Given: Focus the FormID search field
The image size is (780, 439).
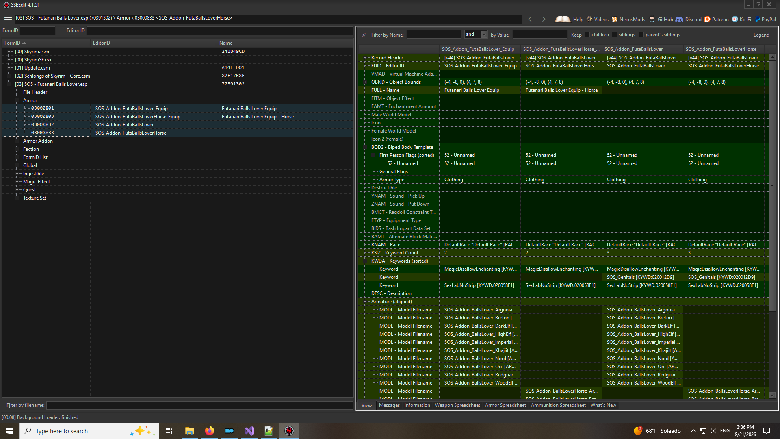Looking at the screenshot, I should click(37, 30).
